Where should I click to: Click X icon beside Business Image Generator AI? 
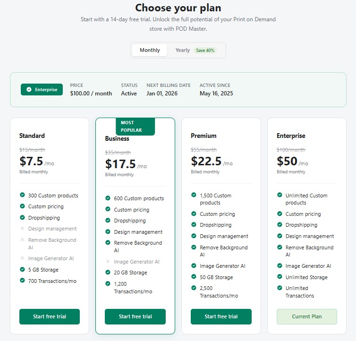(108, 262)
